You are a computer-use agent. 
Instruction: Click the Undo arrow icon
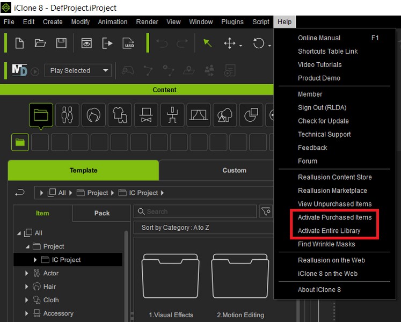click(162, 43)
